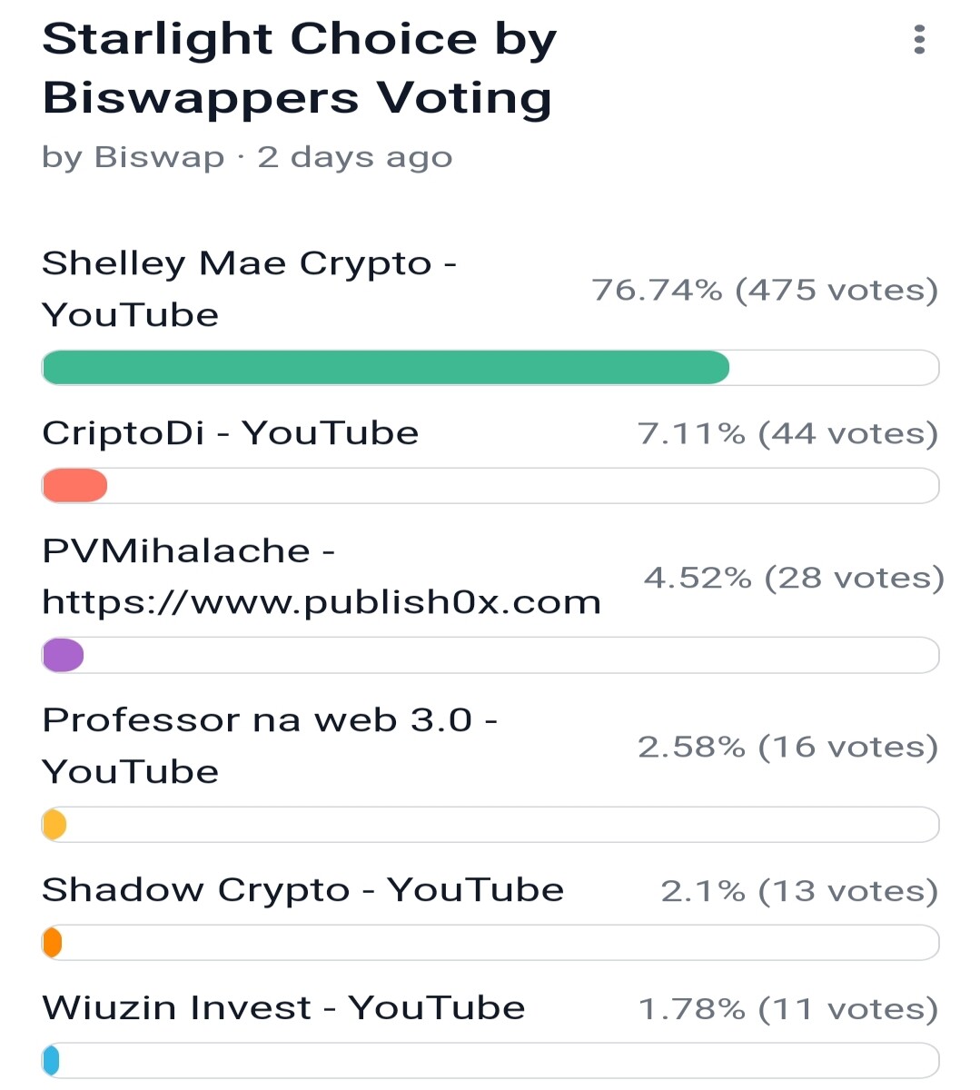The width and height of the screenshot is (980, 1090).
Task: Click the Starlight Choice by Biswappers Voting title
Action: (x=300, y=68)
